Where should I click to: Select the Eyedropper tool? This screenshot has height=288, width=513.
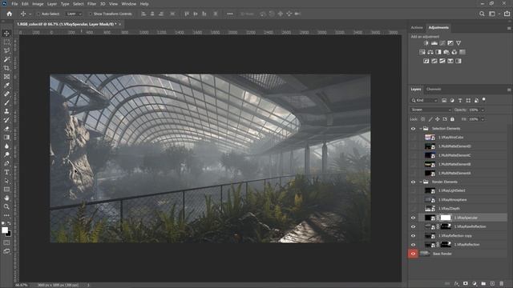6,86
